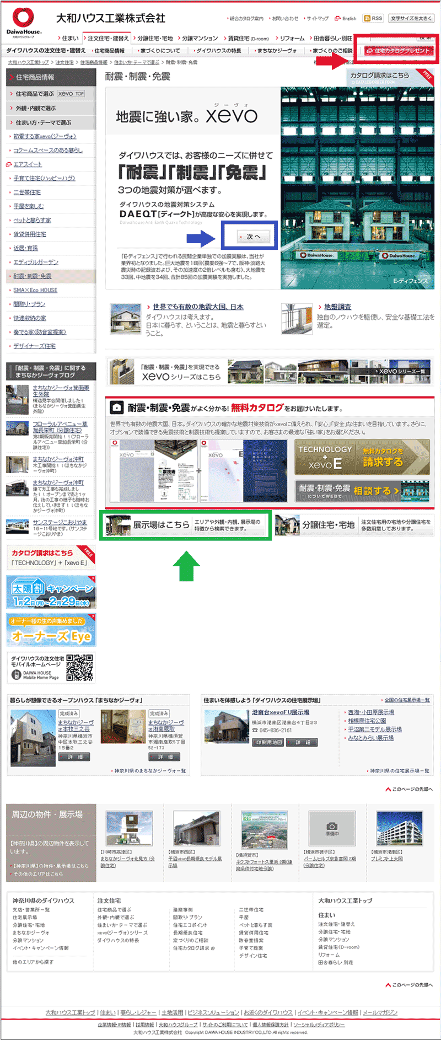The height and width of the screenshot is (1040, 441).
Task: Open 間取り・プラン sidebar link
Action: (x=29, y=304)
